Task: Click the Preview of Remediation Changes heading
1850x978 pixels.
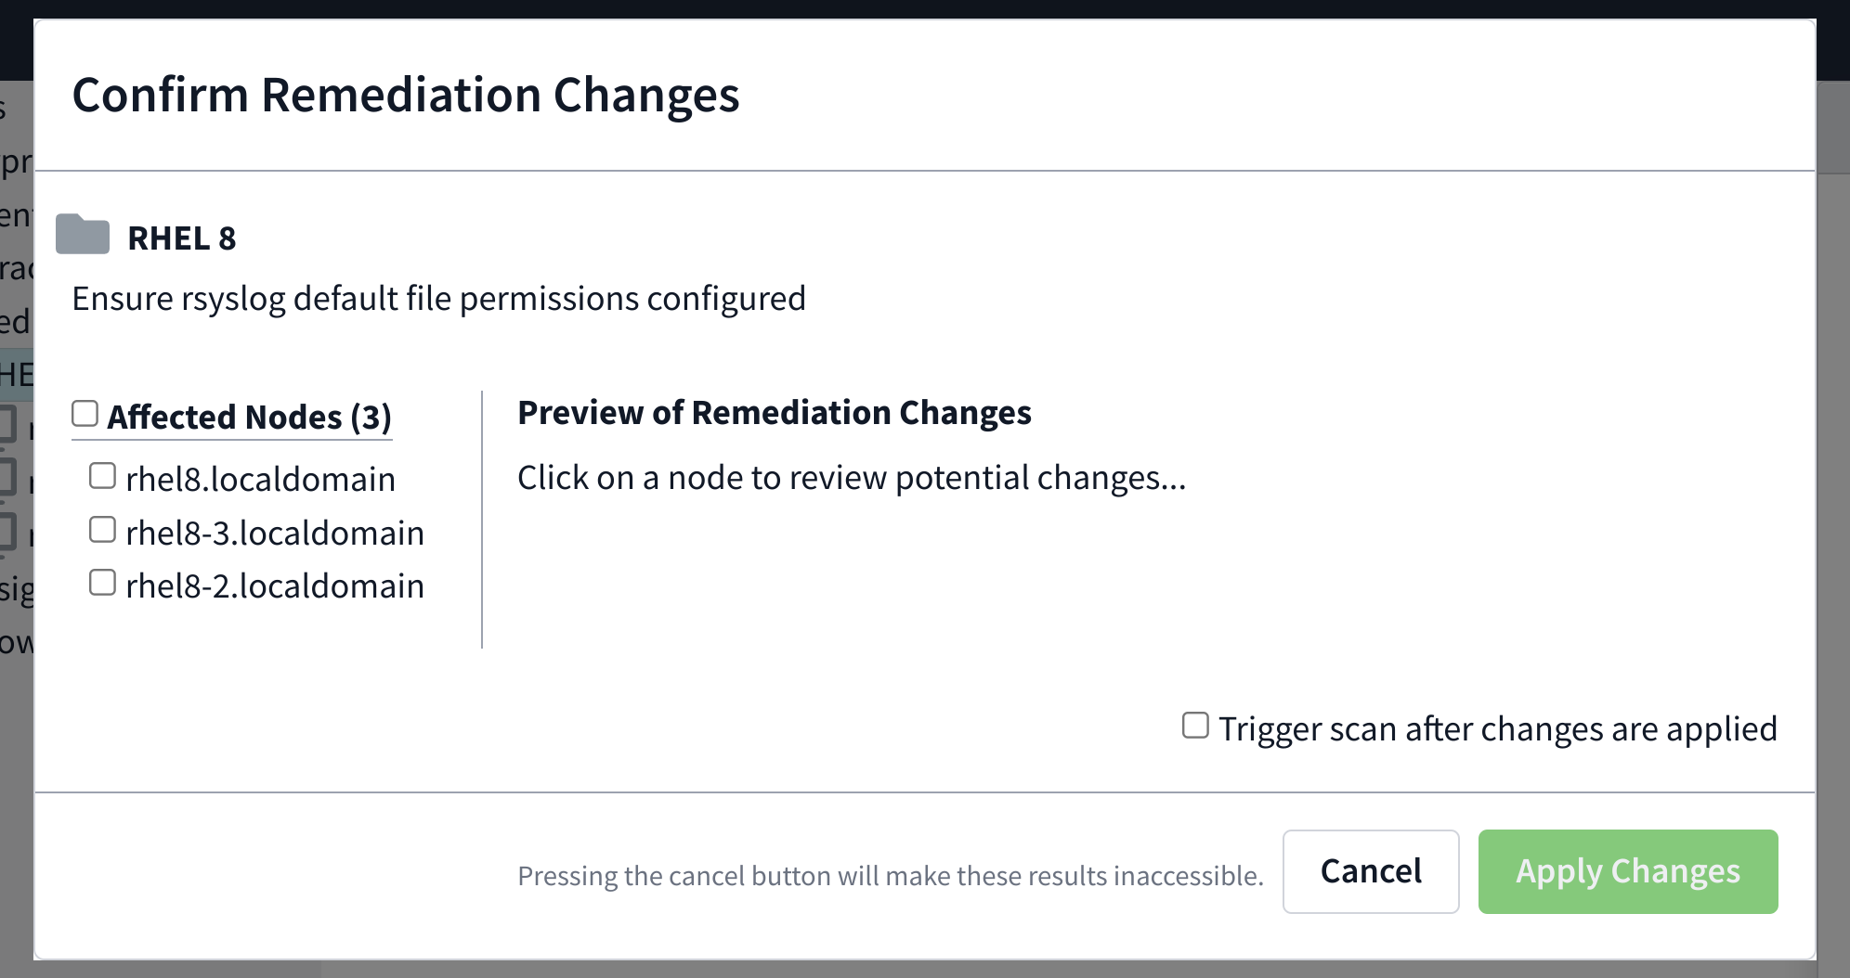Action: pyautogui.click(x=774, y=413)
